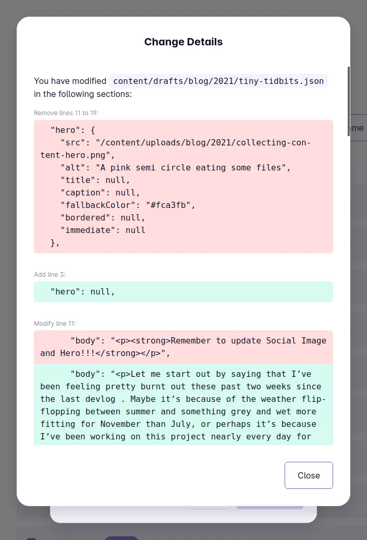Select the red modified body line

point(184,347)
